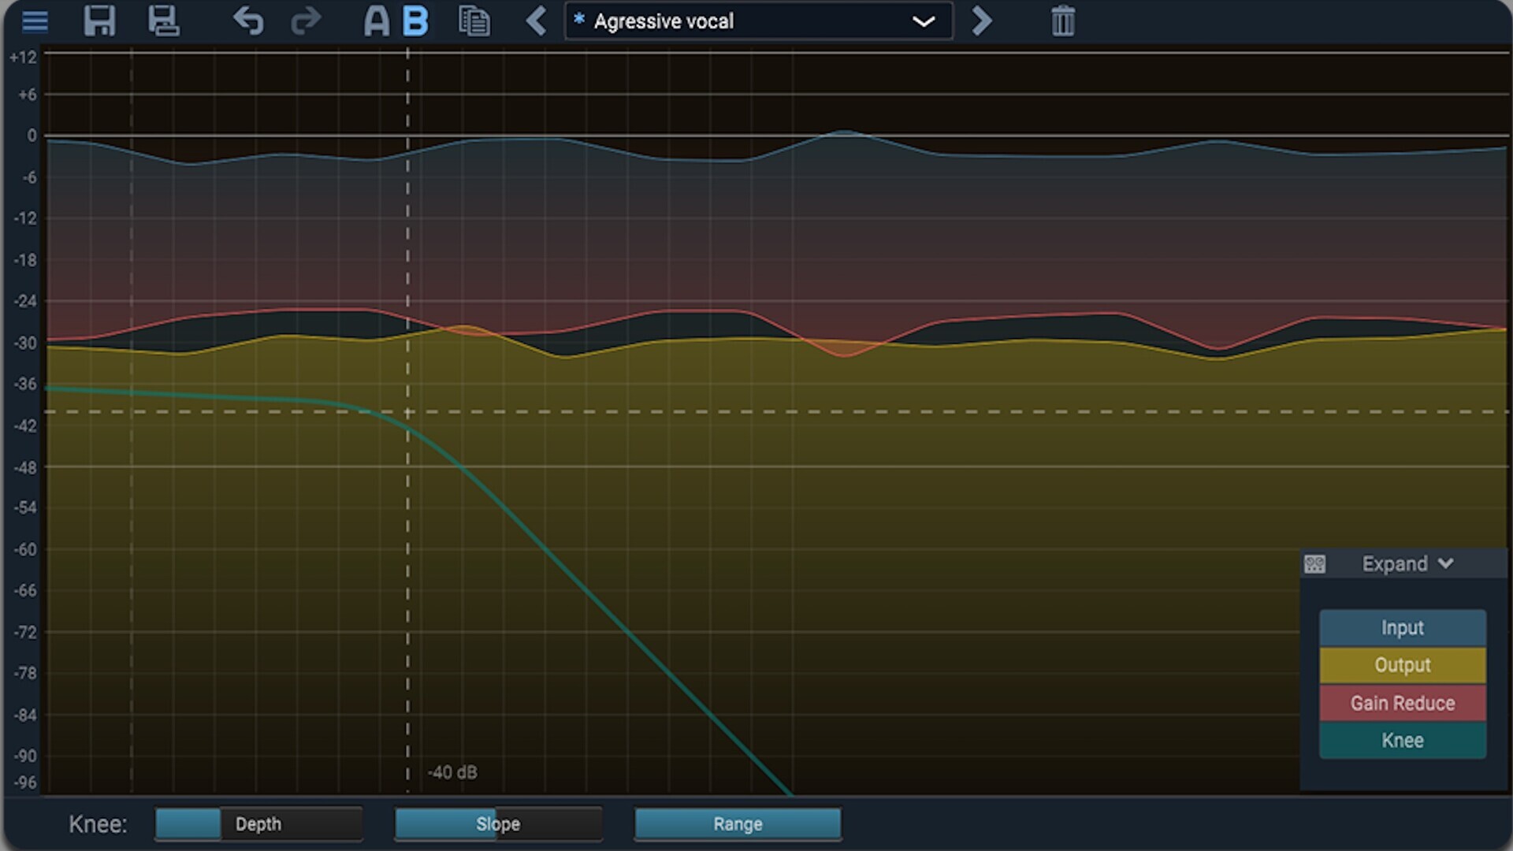Go to the previous preset

(537, 21)
